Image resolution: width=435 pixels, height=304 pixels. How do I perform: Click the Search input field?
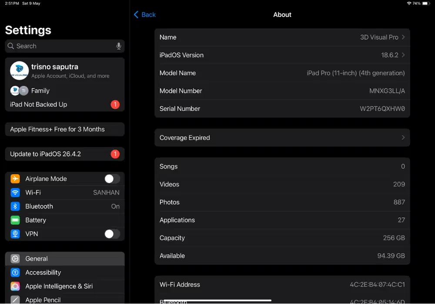click(65, 46)
